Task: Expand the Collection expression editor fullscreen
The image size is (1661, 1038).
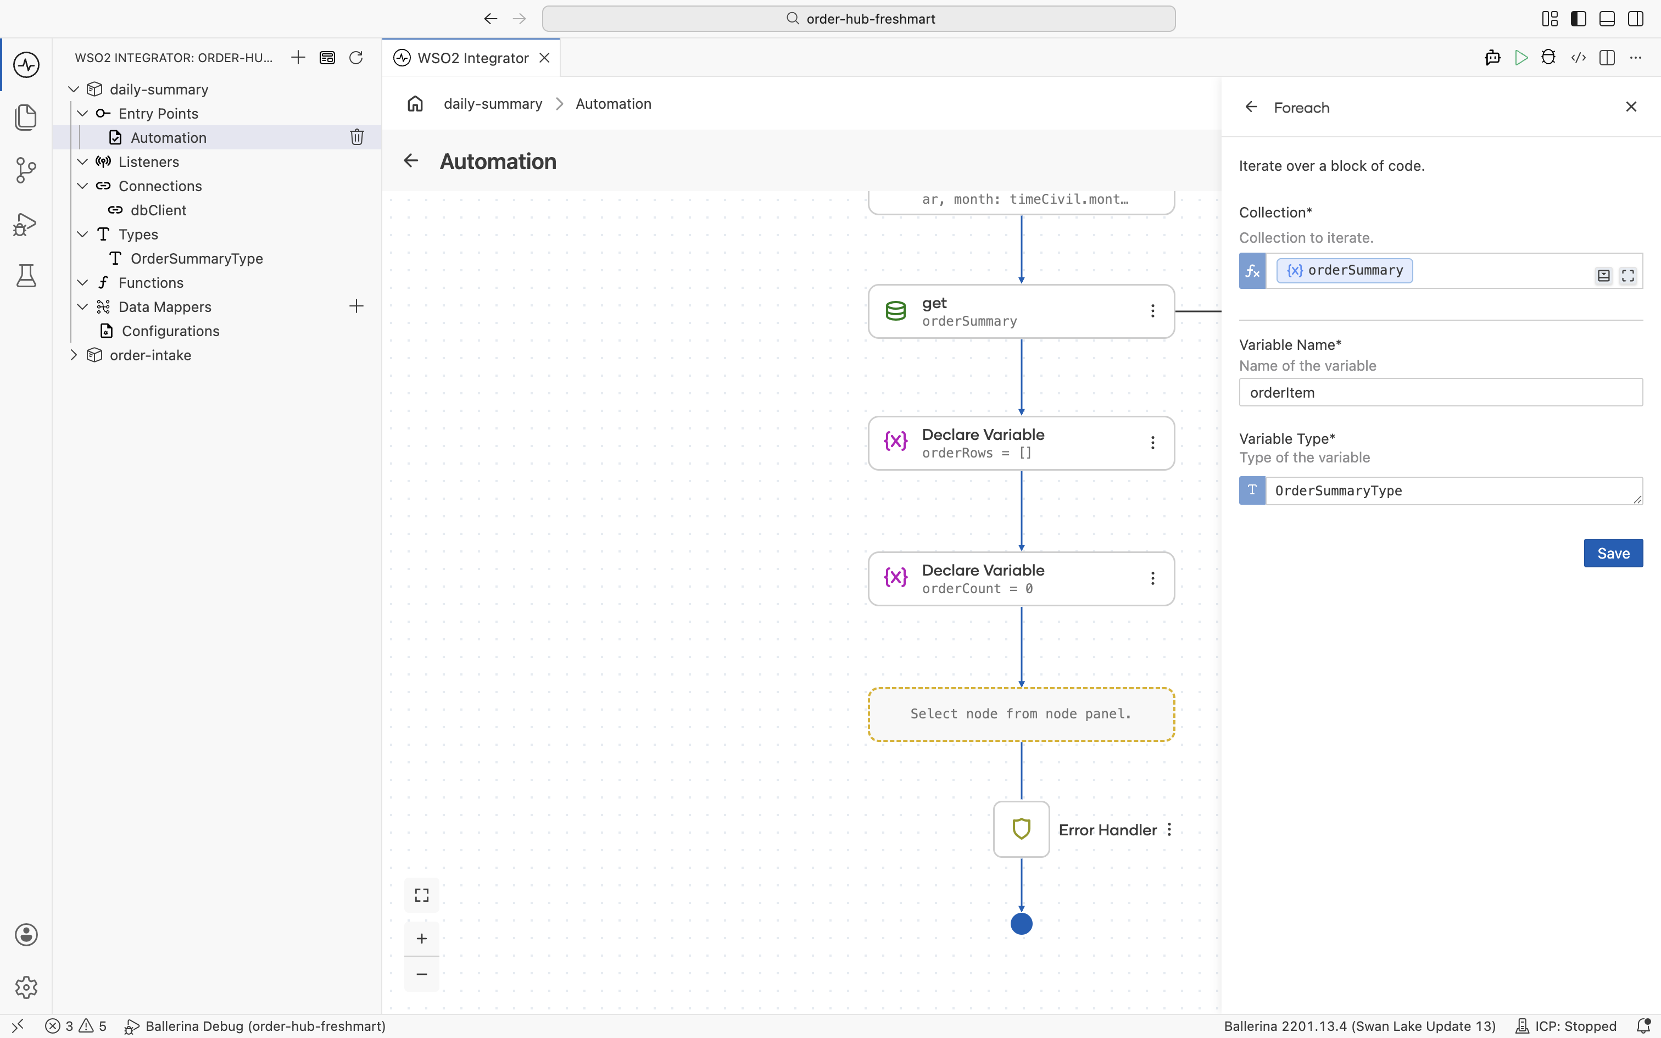Action: tap(1628, 276)
